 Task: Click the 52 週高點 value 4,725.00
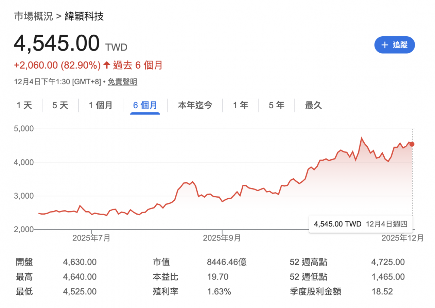[388, 262]
